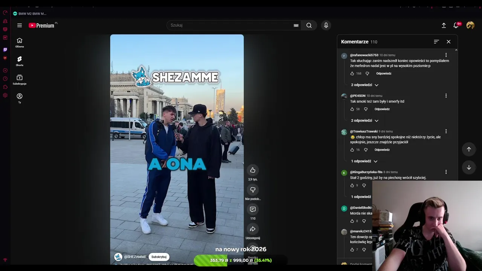Open @rafanowacki5753 profile link

(364, 55)
